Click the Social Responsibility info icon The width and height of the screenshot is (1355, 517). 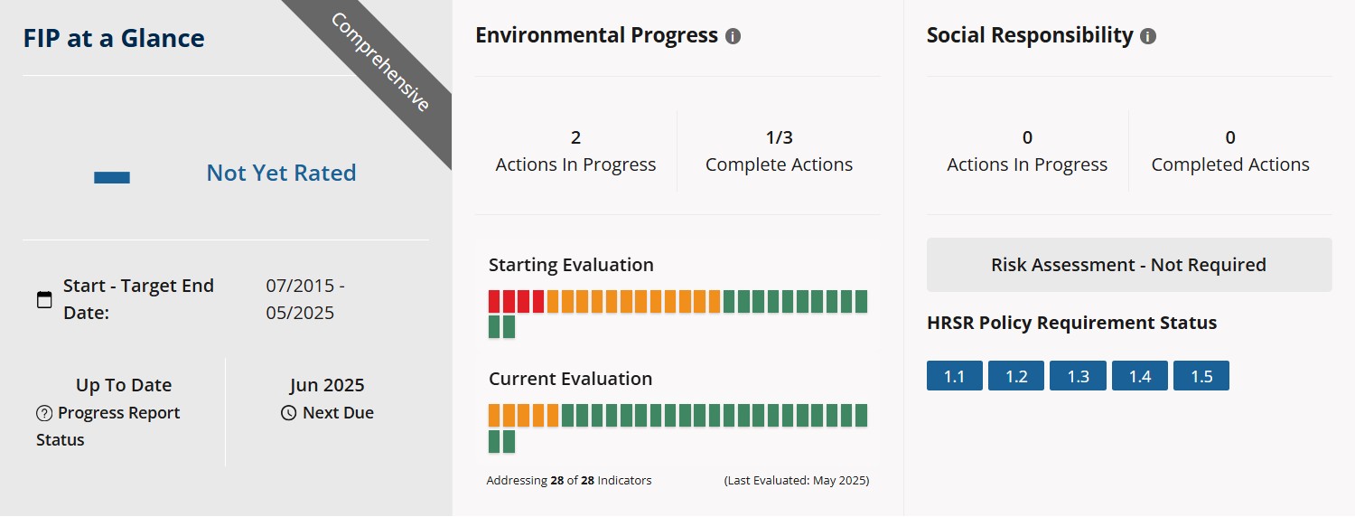(x=1148, y=37)
